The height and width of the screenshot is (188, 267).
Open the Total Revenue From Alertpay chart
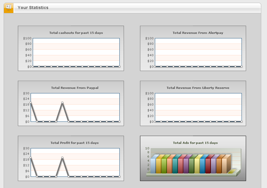point(193,48)
